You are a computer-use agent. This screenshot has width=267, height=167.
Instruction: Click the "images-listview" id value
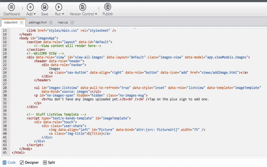click(63, 88)
